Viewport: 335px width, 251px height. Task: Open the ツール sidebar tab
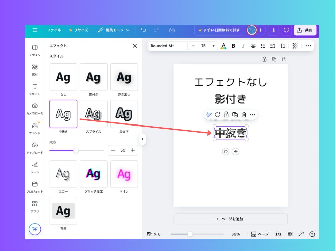pos(35,168)
